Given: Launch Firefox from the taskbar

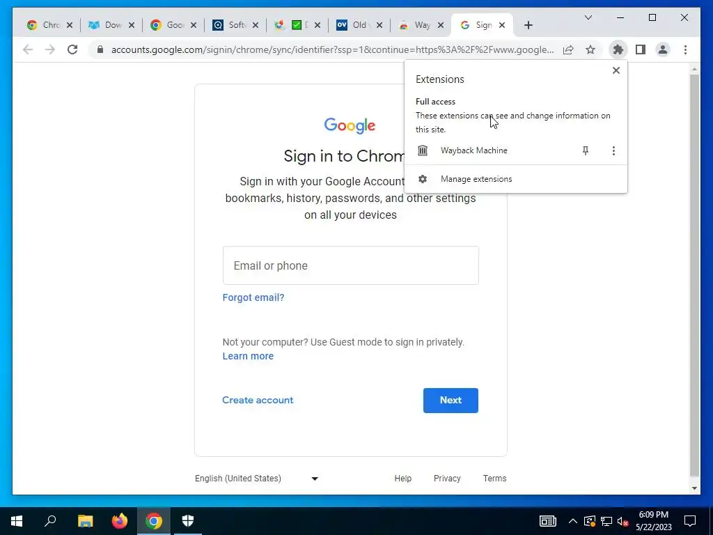Looking at the screenshot, I should [120, 521].
